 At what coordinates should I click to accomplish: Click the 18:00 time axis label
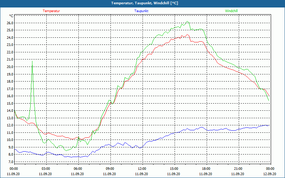207,169
